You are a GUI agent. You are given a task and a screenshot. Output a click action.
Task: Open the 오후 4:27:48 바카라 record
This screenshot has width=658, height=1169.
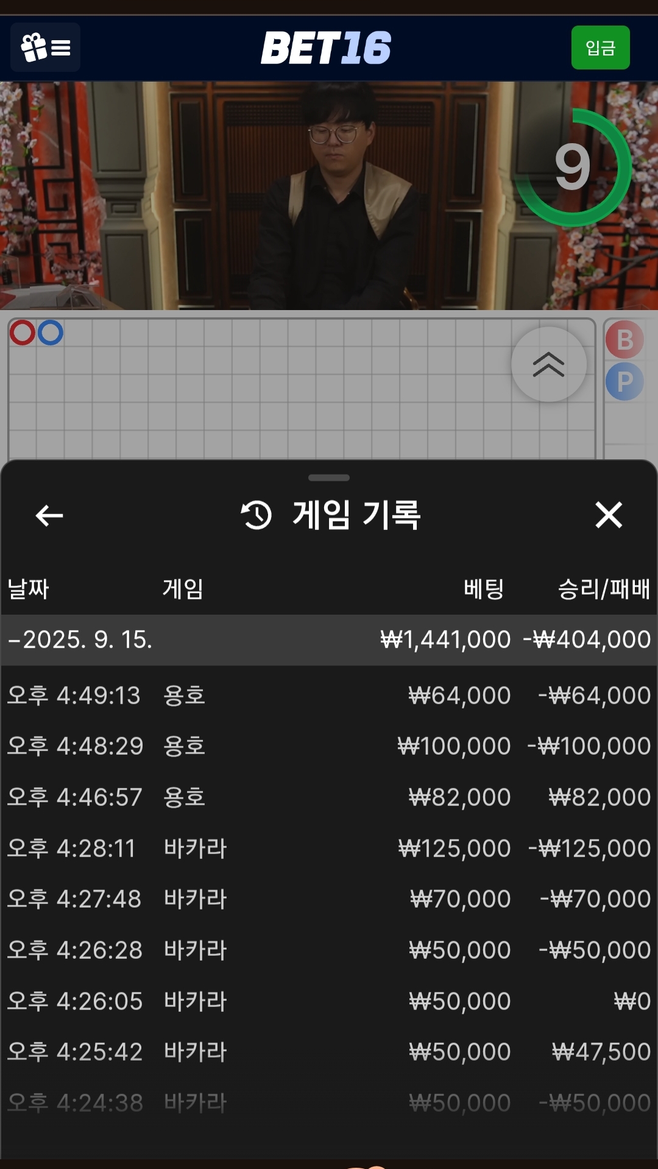329,899
